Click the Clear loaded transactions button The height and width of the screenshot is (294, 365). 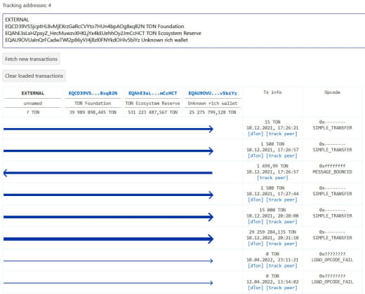click(x=34, y=76)
